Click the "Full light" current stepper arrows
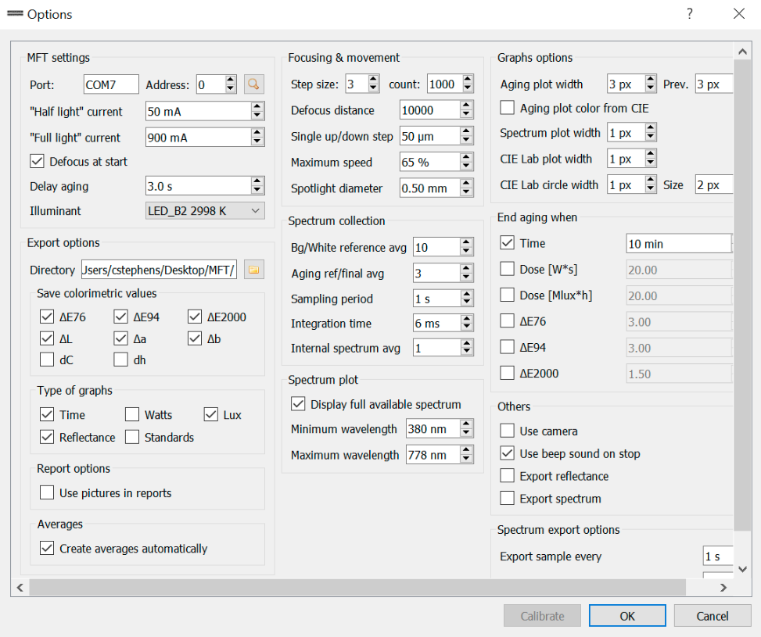Image resolution: width=761 pixels, height=637 pixels. [257, 138]
